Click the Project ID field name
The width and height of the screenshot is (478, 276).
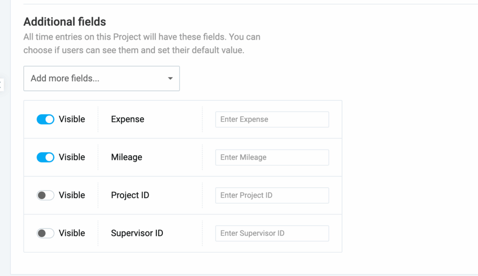click(x=130, y=195)
